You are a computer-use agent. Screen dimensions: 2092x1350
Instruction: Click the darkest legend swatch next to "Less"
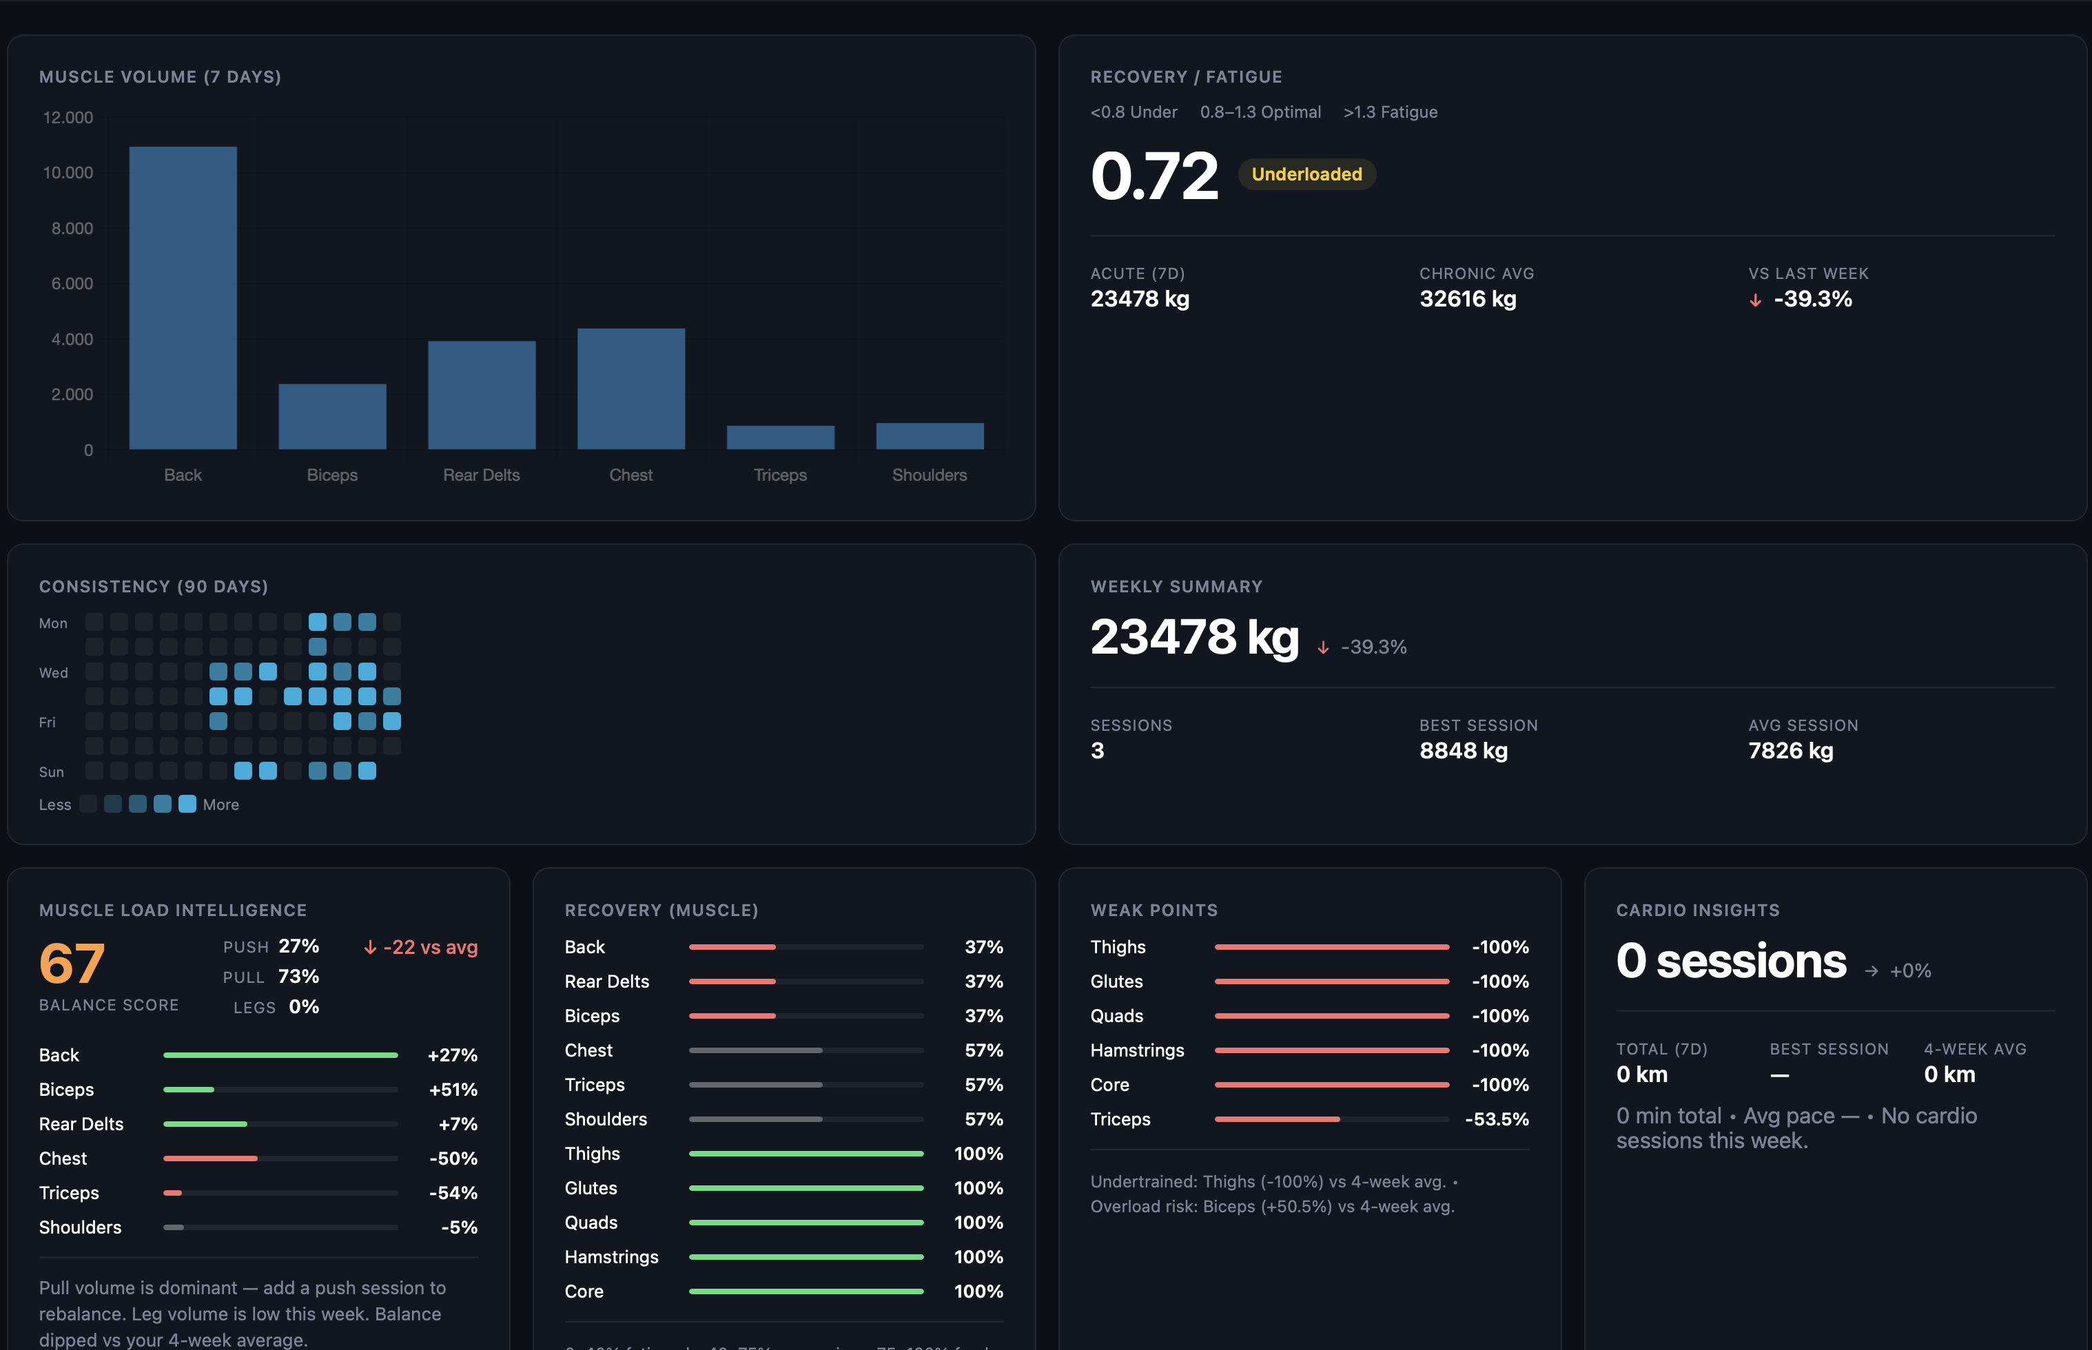click(88, 804)
